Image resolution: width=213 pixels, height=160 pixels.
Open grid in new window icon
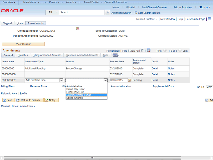[x=142, y=51]
